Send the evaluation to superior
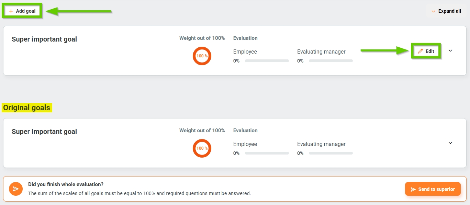 tap(433, 189)
